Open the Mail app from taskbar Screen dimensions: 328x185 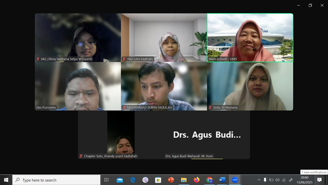coord(120,180)
